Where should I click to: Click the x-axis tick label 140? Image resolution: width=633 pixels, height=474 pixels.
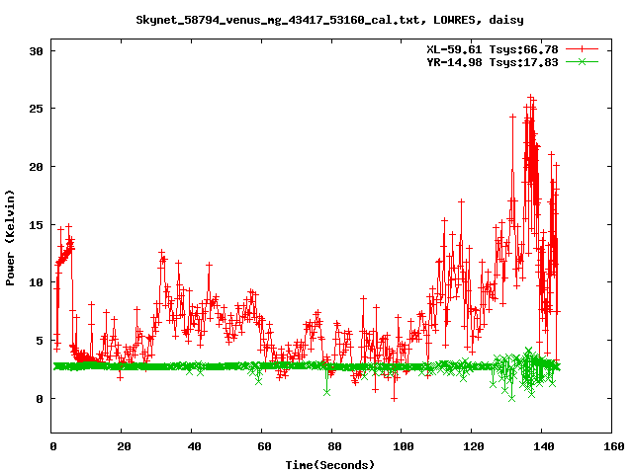(544, 446)
